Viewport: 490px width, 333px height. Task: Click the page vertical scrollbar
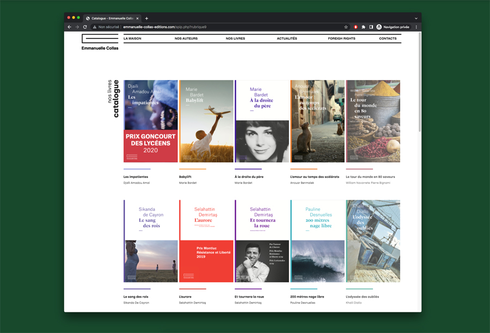[419, 82]
